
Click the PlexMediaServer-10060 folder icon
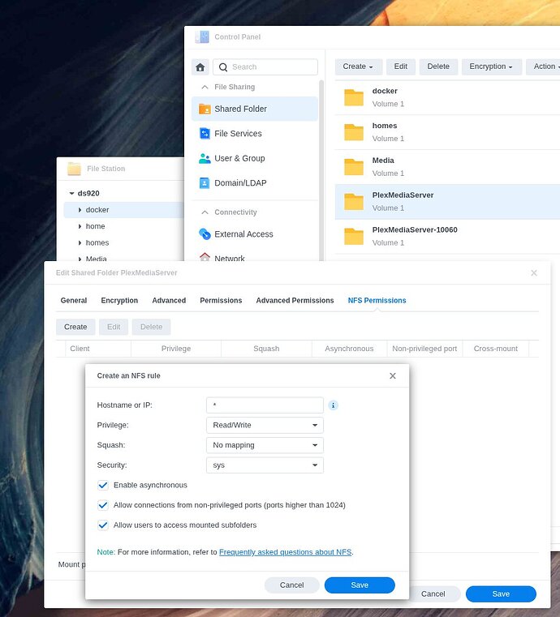354,236
